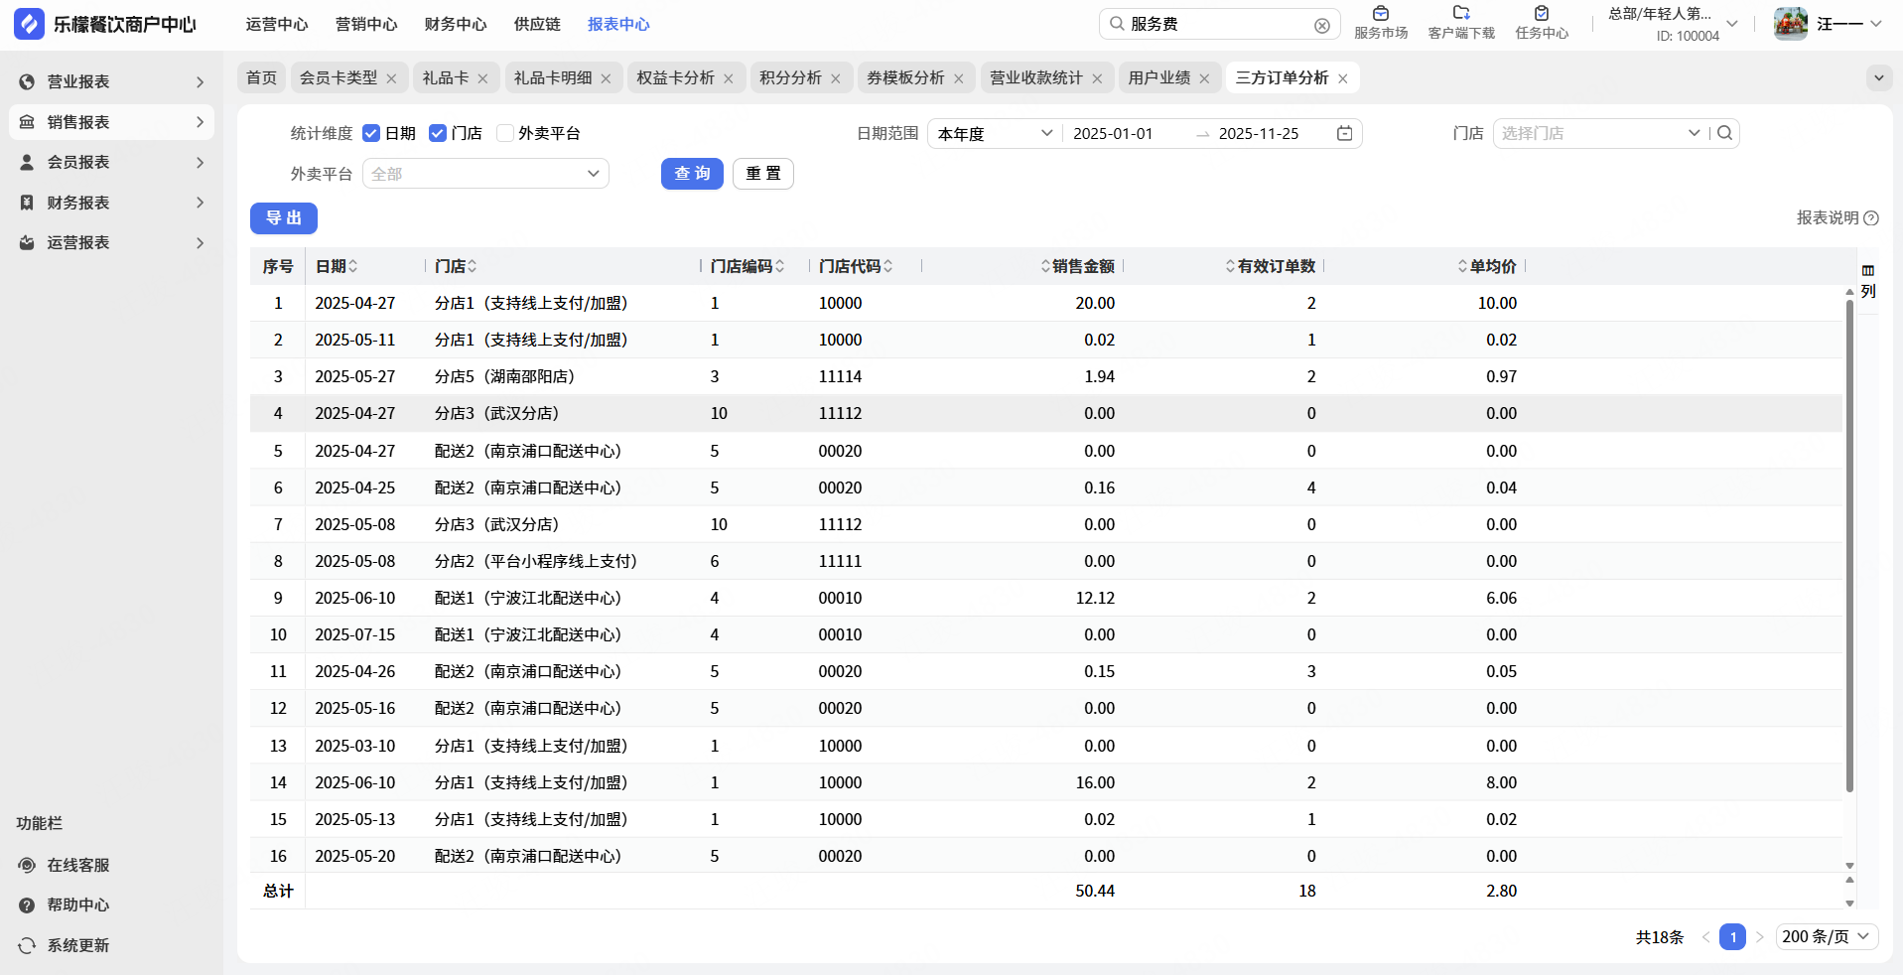Uncheck the 日期 dimension checkbox

click(371, 133)
